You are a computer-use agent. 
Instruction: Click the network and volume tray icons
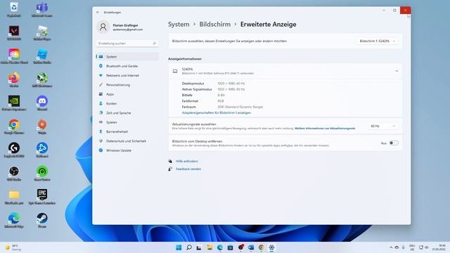pos(423,247)
